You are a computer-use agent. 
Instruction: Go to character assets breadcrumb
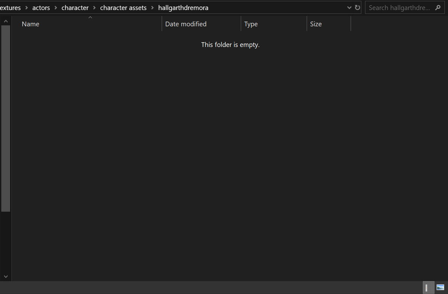[x=123, y=8]
